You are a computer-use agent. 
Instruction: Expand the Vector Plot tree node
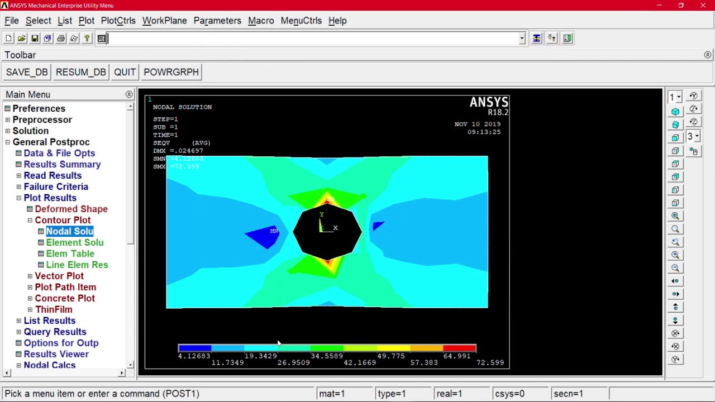[30, 276]
